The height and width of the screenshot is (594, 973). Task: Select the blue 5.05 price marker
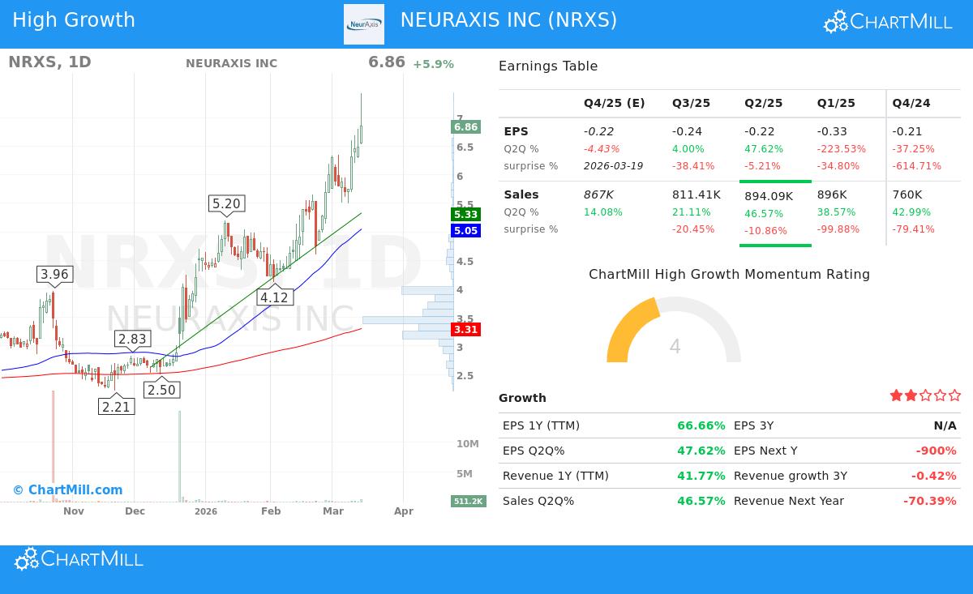466,232
